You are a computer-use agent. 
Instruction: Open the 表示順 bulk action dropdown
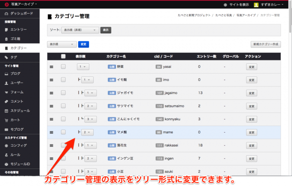point(62,44)
